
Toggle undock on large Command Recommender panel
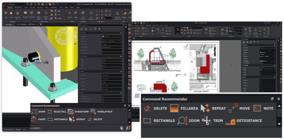click(x=272, y=99)
